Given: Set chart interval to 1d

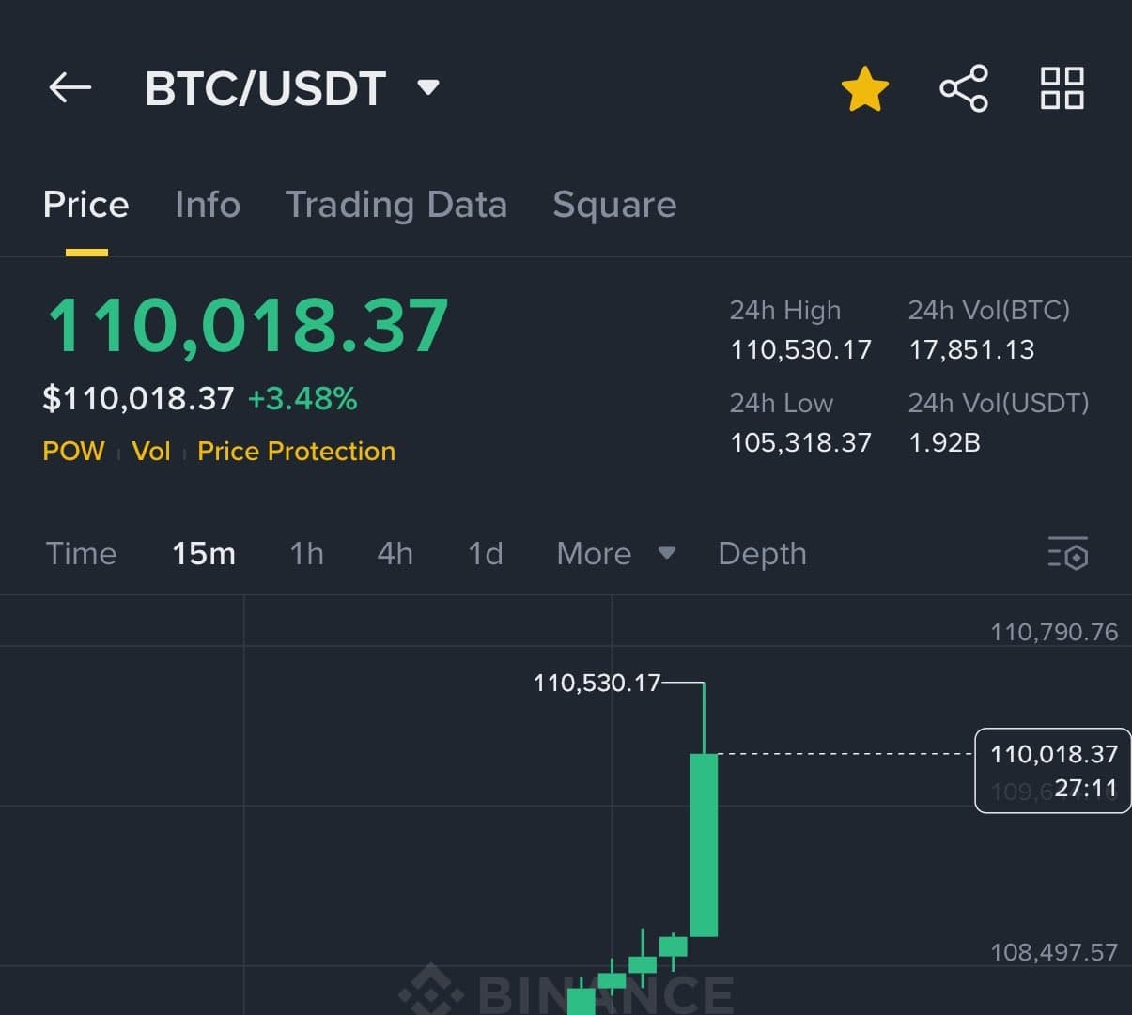Looking at the screenshot, I should coord(485,553).
